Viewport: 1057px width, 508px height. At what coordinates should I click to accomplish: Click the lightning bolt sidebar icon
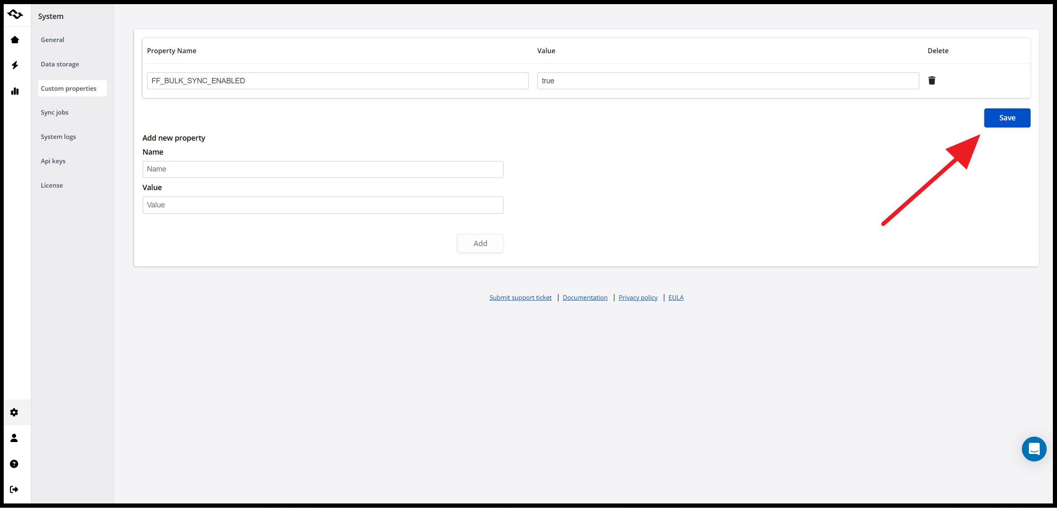pos(15,65)
